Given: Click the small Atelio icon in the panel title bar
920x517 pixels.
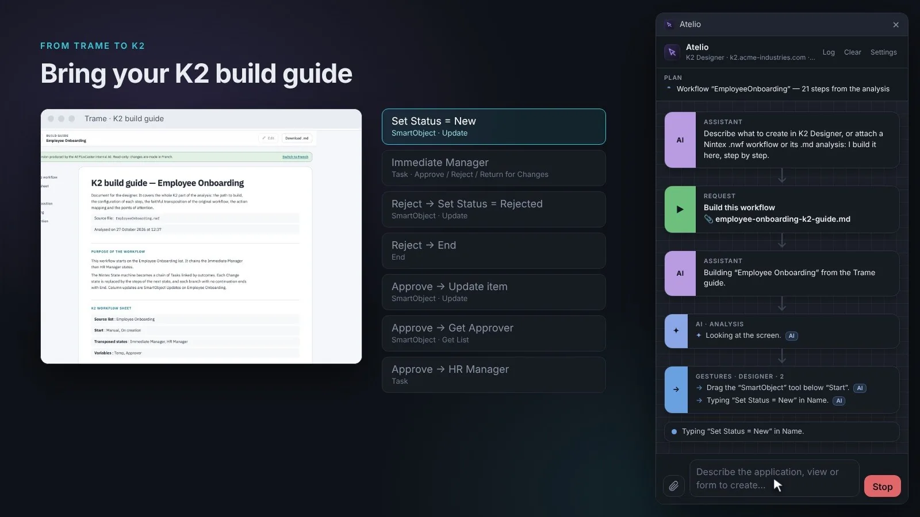Looking at the screenshot, I should click(x=669, y=25).
